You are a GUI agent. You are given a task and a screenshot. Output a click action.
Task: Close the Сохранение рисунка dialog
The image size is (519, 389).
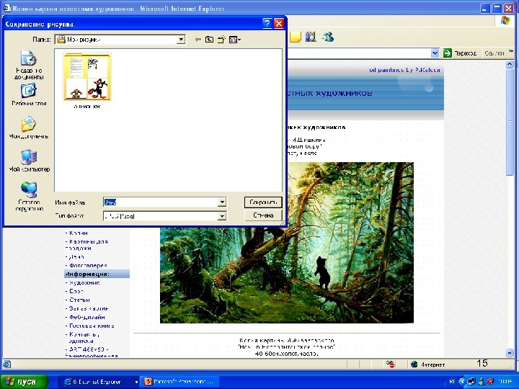pos(279,24)
